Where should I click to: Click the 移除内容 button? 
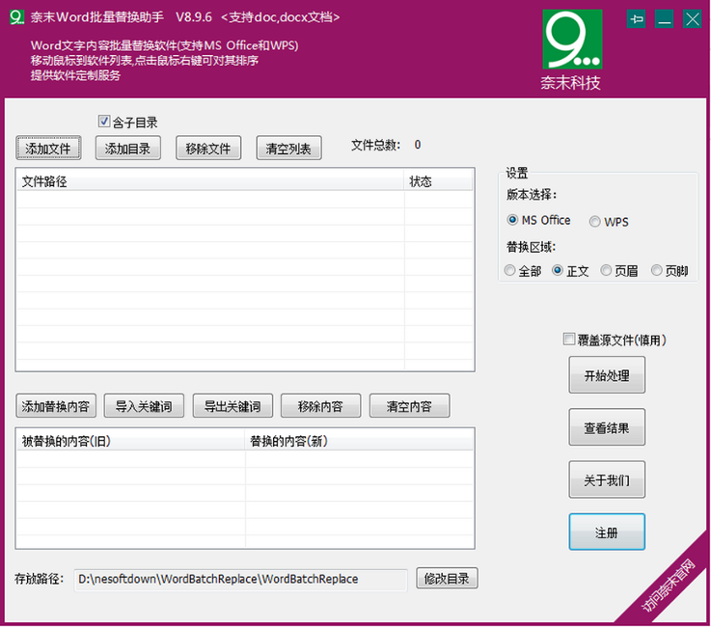click(x=320, y=406)
